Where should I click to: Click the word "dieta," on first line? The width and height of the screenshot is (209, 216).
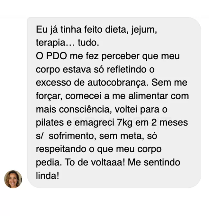tap(117, 29)
